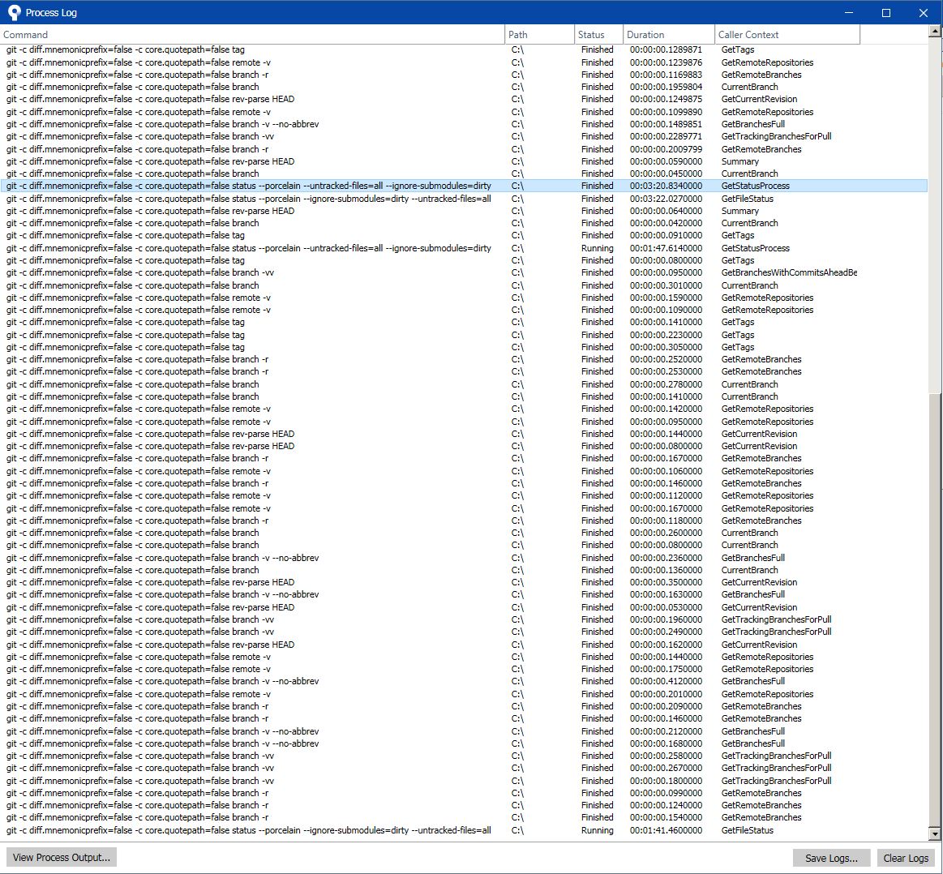Sort by the Path column header
The width and height of the screenshot is (943, 874).
[538, 35]
